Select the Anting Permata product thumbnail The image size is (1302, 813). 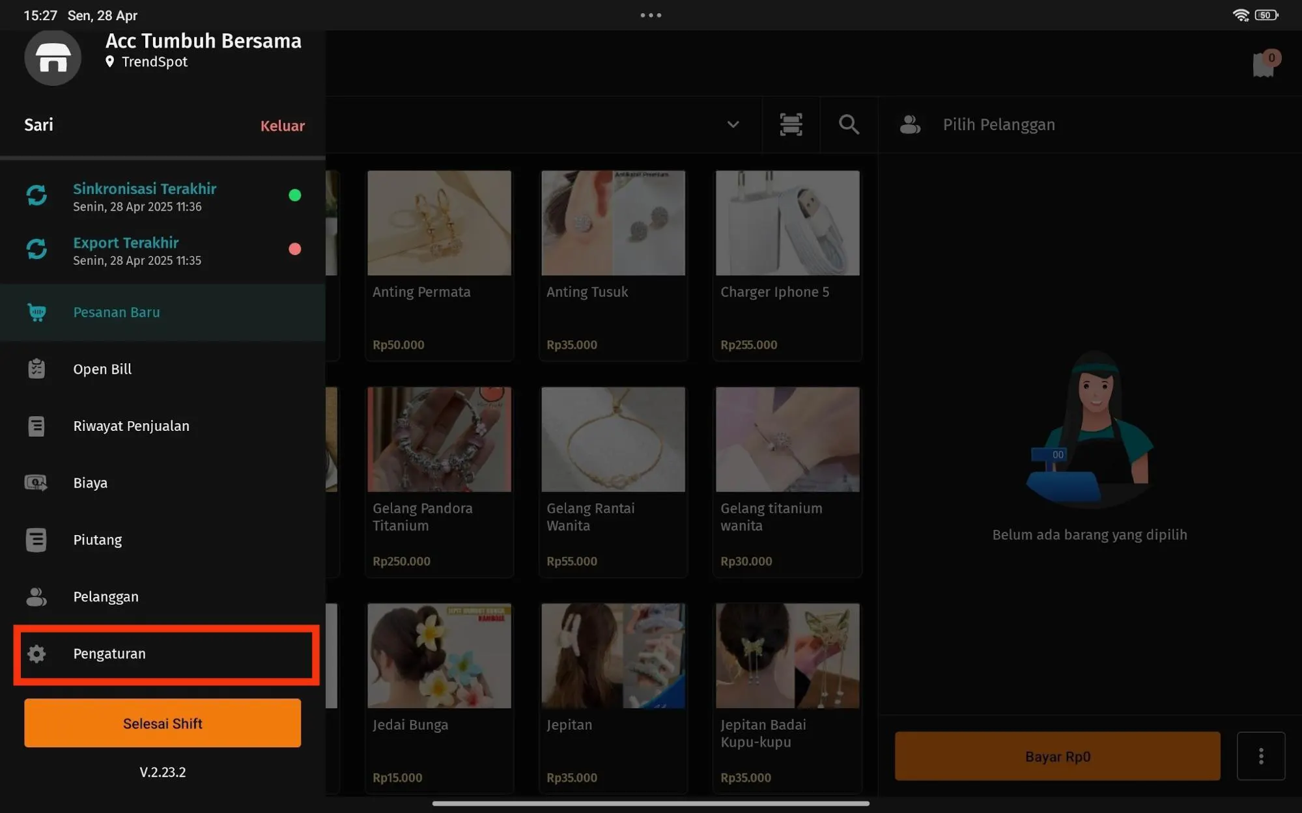pos(439,223)
